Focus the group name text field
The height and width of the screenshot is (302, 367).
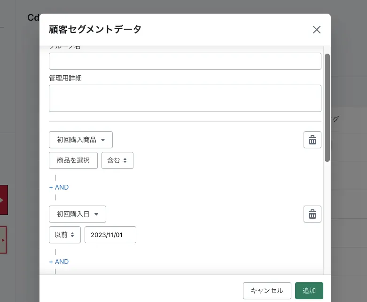[x=185, y=61]
